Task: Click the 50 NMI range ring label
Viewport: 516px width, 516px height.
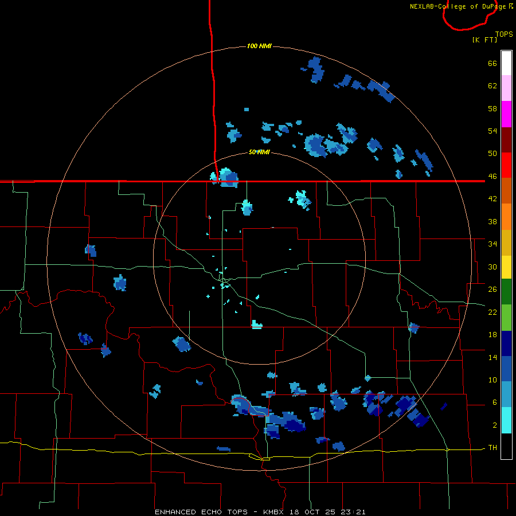Action: click(259, 152)
